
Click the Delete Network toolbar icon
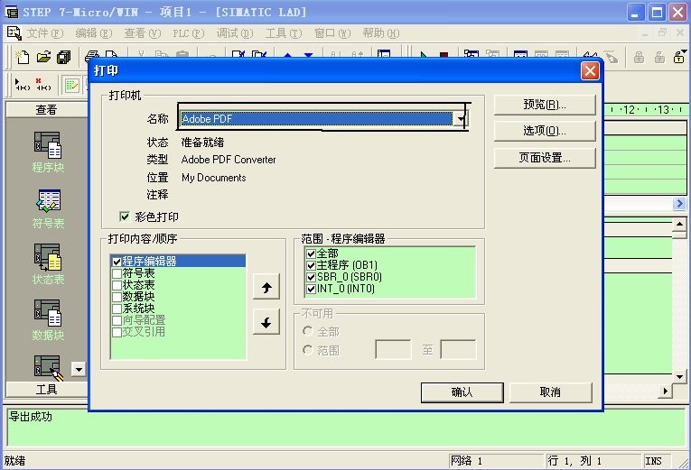click(43, 84)
